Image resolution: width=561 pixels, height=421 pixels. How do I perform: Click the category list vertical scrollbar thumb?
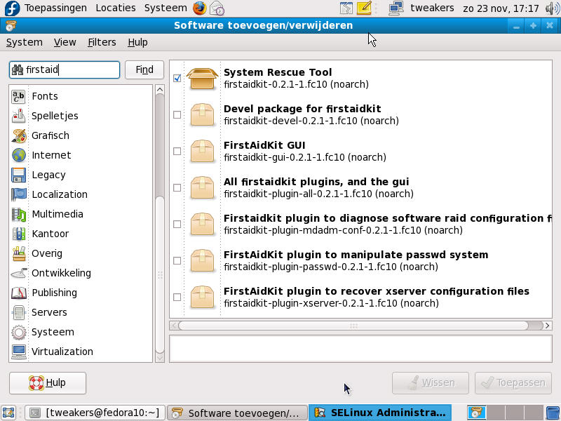[160, 274]
